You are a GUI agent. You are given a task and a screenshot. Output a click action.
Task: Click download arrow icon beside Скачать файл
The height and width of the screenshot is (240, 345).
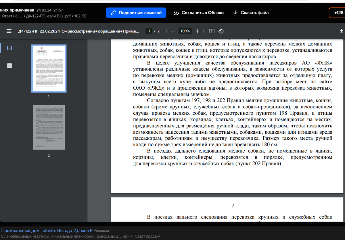tap(235, 13)
